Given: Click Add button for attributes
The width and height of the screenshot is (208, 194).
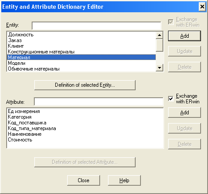Looking at the screenshot, I should pos(184,113).
